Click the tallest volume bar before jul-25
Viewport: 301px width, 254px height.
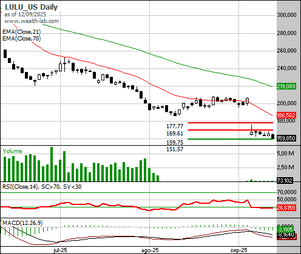click(x=52, y=164)
